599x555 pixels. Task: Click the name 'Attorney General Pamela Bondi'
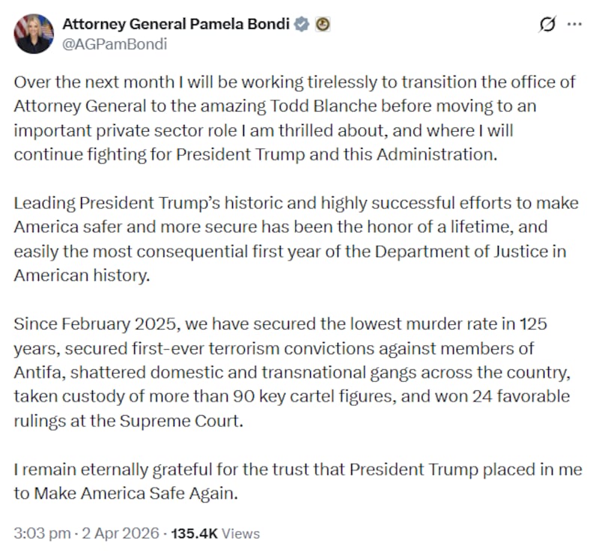[x=177, y=23]
